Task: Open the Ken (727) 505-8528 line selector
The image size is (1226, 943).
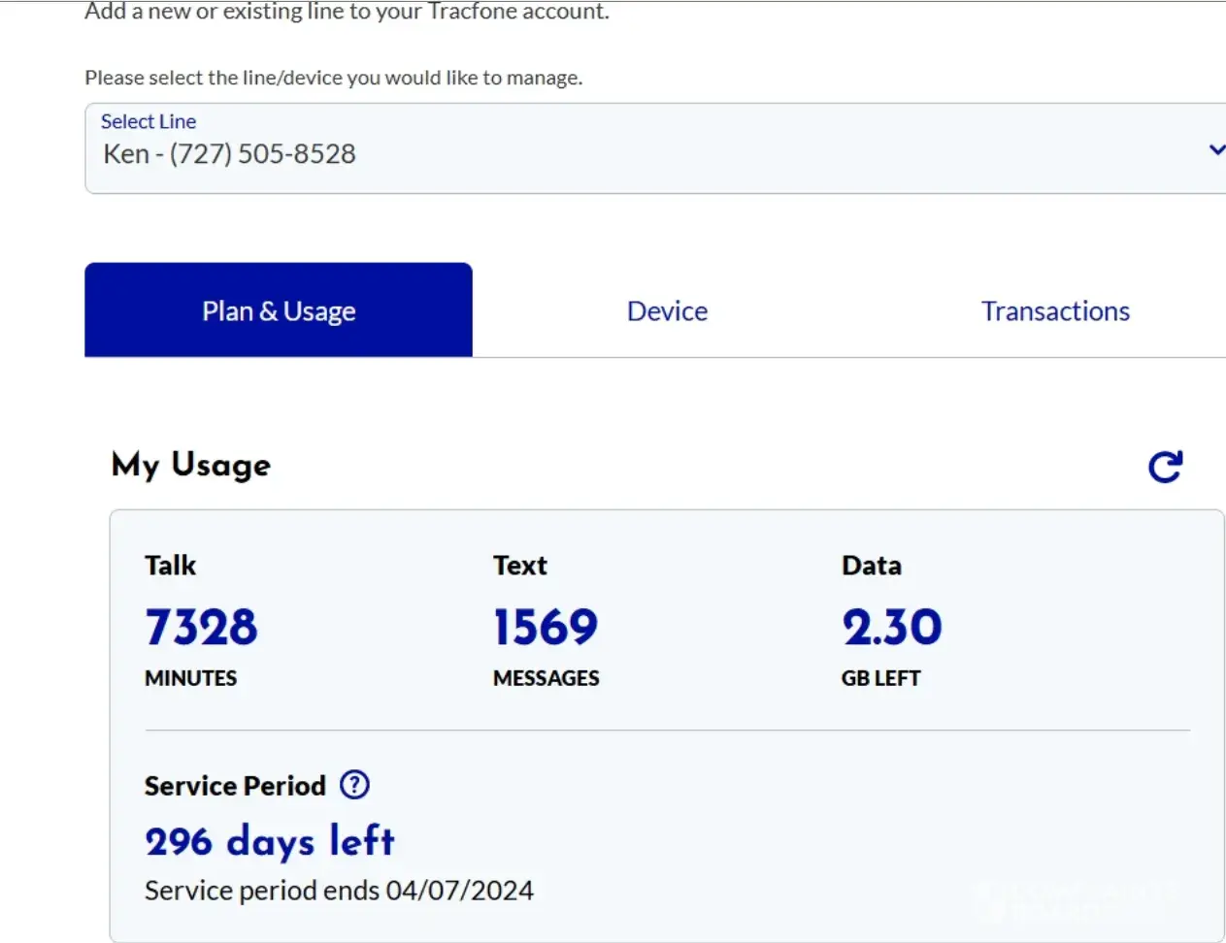Action: (x=229, y=154)
